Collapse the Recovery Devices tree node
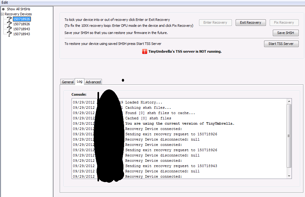 2,14
